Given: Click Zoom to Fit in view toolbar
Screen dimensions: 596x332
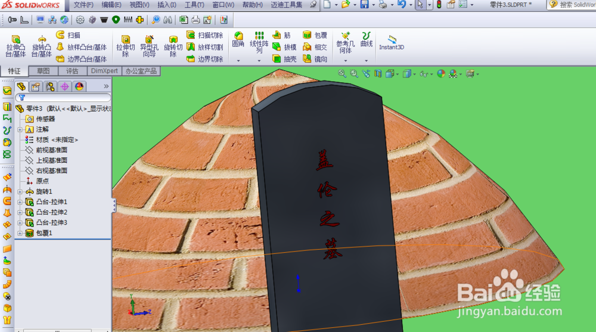Looking at the screenshot, I should pyautogui.click(x=342, y=74).
